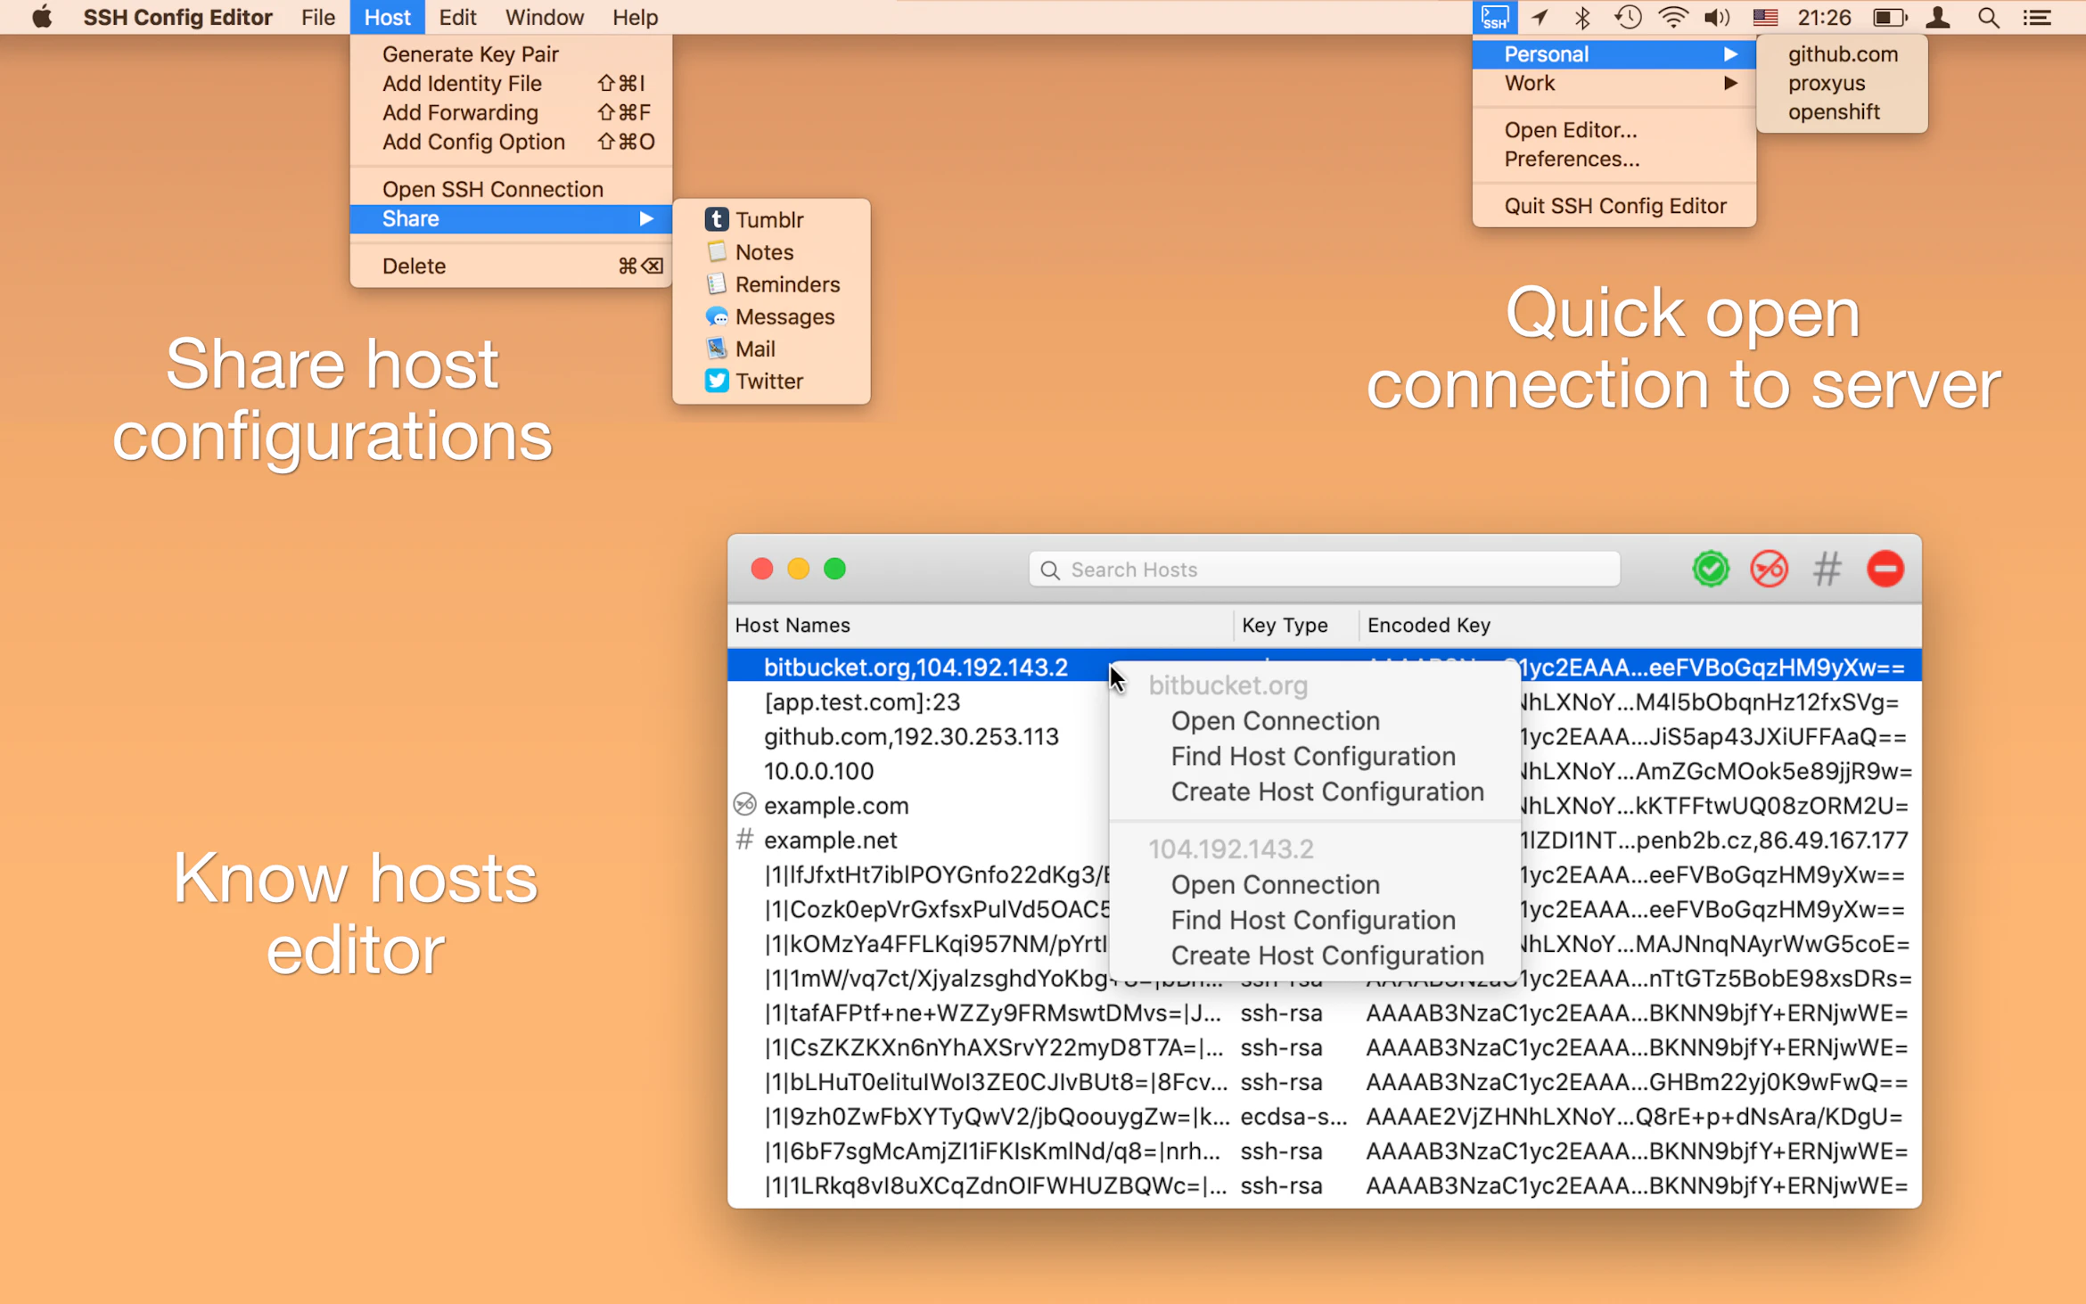2086x1304 pixels.
Task: Choose Quit SSH Config Editor
Action: click(x=1614, y=206)
